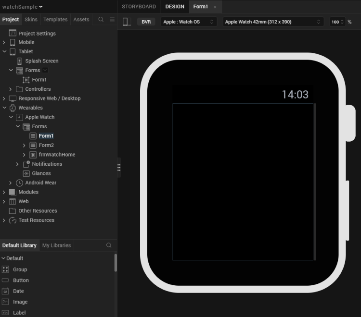Select the Glances item icon
The height and width of the screenshot is (317, 361).
(26, 173)
